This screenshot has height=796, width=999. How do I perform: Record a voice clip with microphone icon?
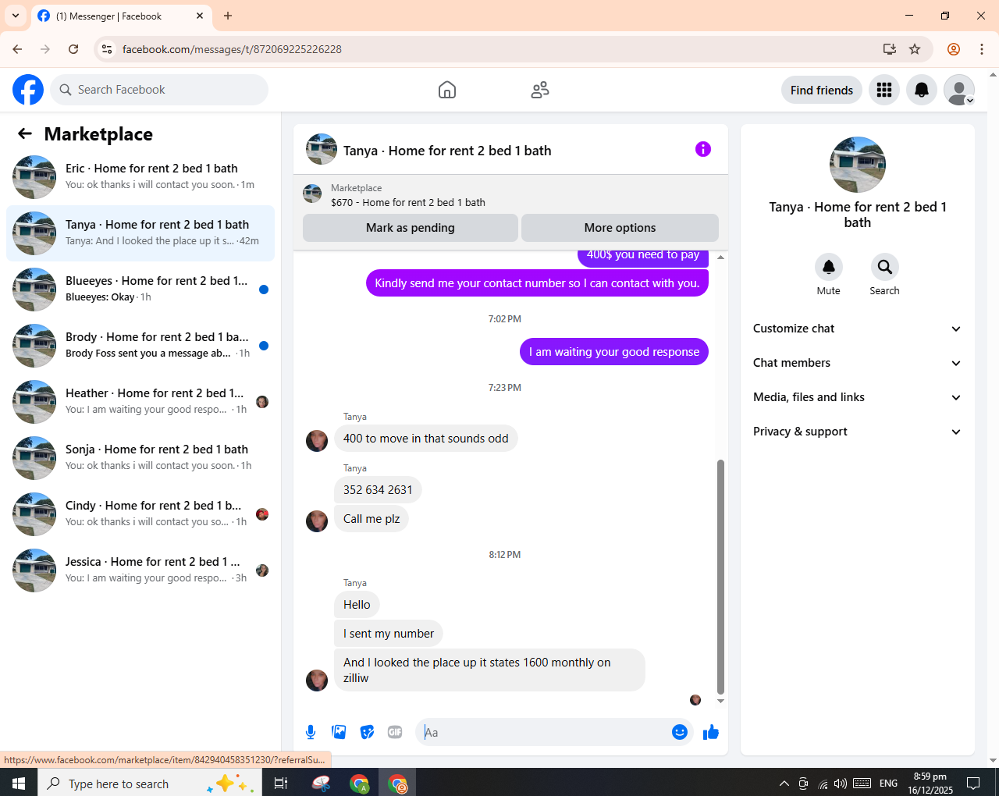311,732
